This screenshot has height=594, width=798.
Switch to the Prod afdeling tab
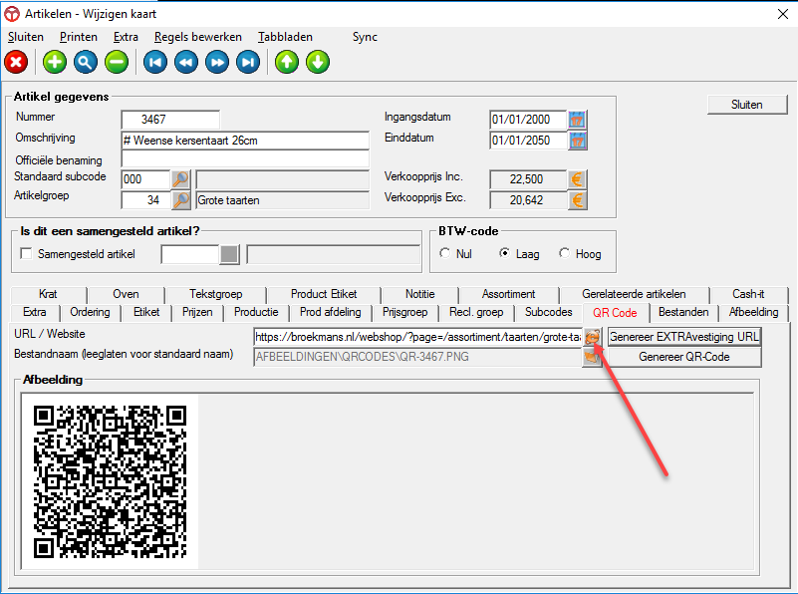pos(331,313)
